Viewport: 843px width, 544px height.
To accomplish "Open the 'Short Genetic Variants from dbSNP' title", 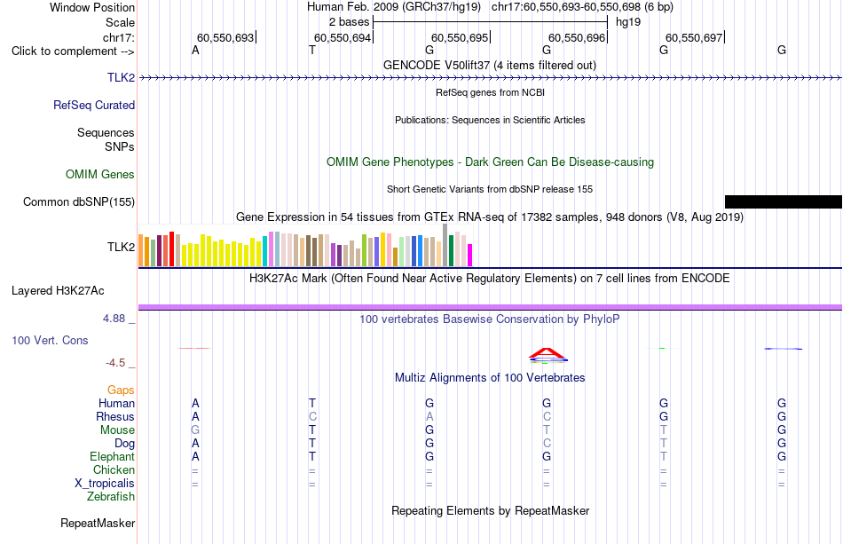I will click(490, 189).
